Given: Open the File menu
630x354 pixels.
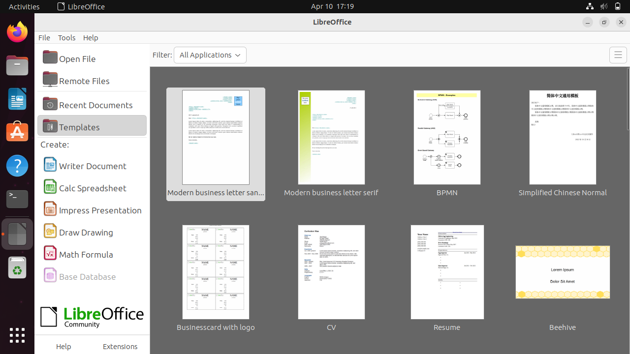Looking at the screenshot, I should (x=44, y=37).
